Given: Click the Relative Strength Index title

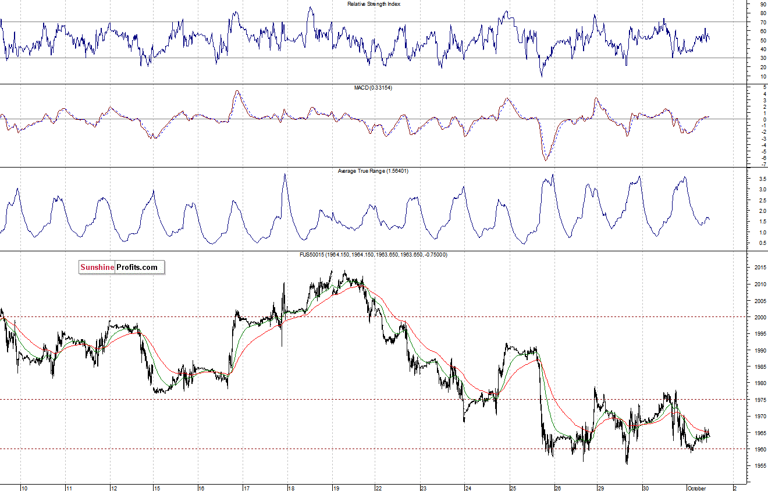Looking at the screenshot, I should [x=374, y=3].
